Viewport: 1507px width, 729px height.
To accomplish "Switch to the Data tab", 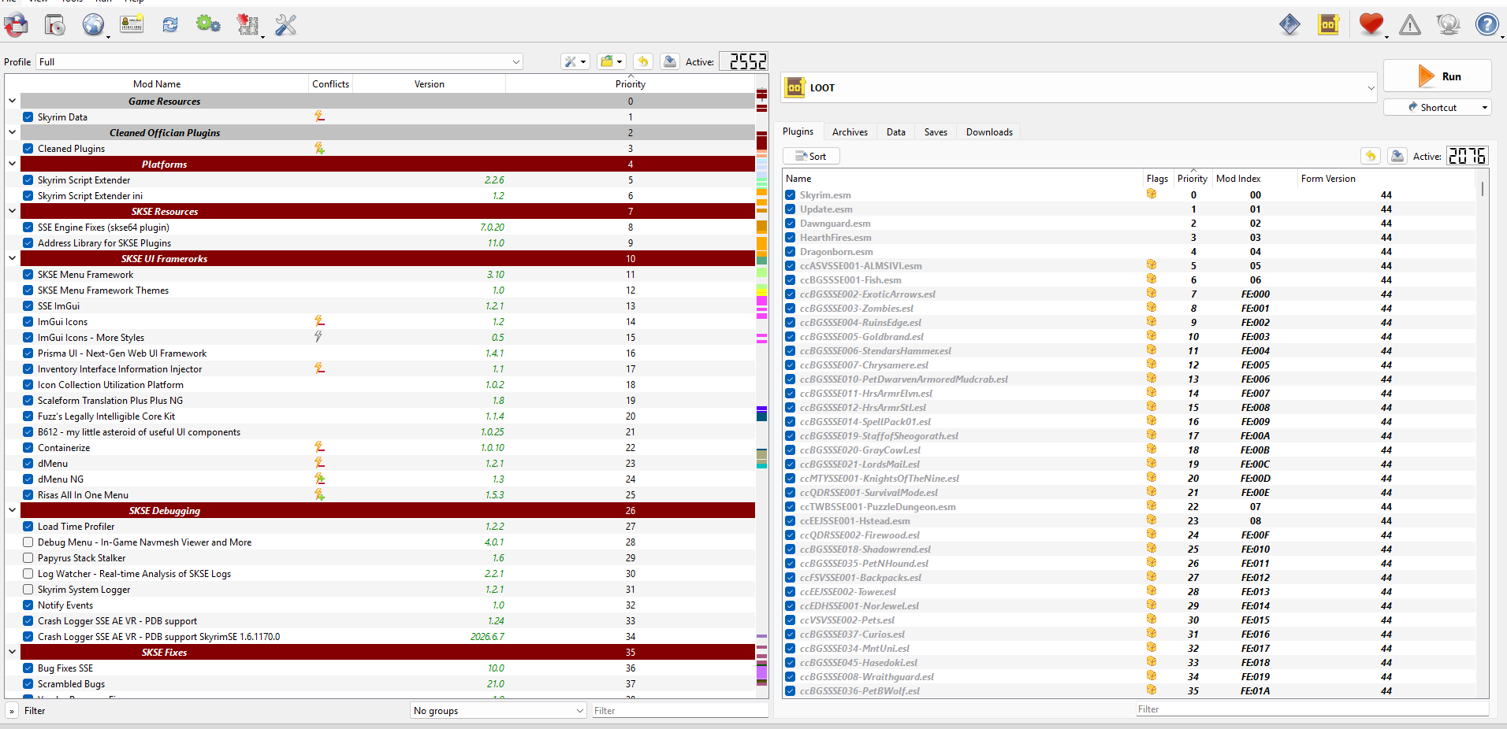I will [x=895, y=131].
